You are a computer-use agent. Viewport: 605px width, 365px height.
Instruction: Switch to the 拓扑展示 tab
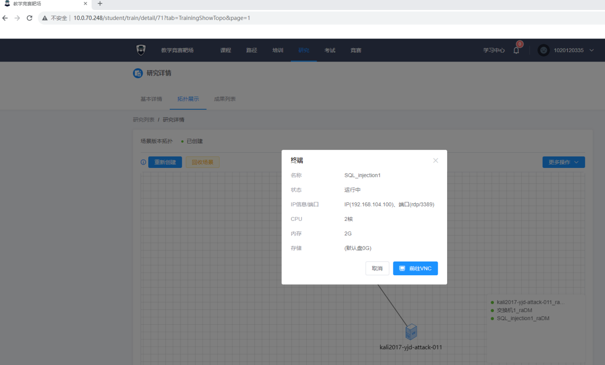coord(188,99)
